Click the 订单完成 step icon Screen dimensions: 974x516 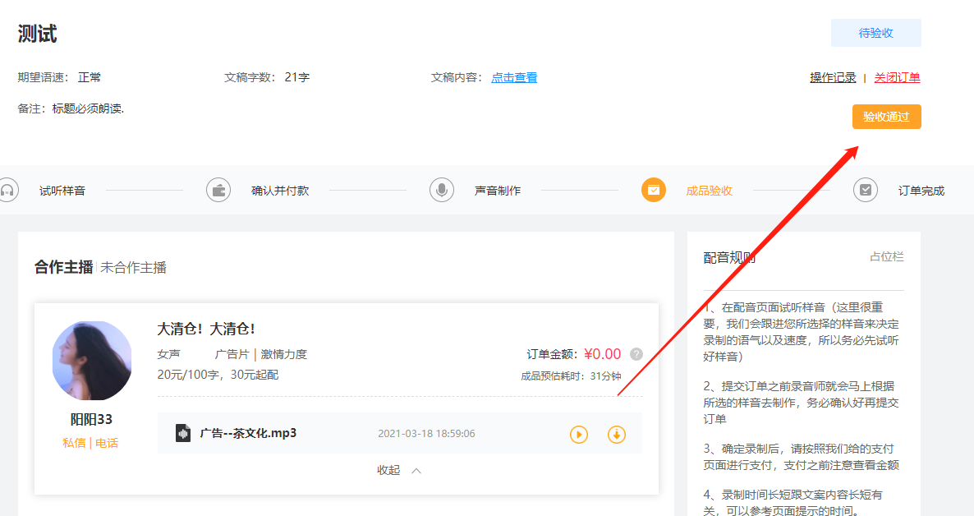coord(865,189)
